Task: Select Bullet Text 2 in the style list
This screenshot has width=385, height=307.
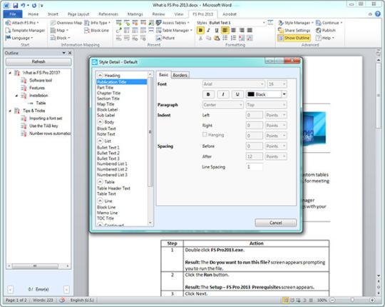Action: tap(108, 153)
